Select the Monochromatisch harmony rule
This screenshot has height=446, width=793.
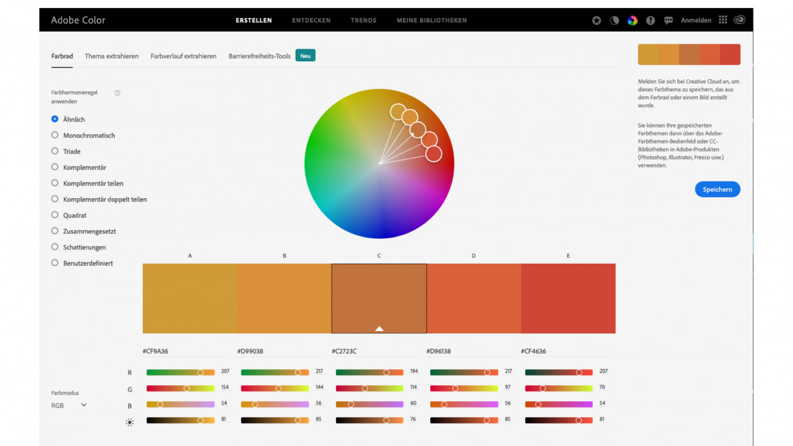click(55, 135)
